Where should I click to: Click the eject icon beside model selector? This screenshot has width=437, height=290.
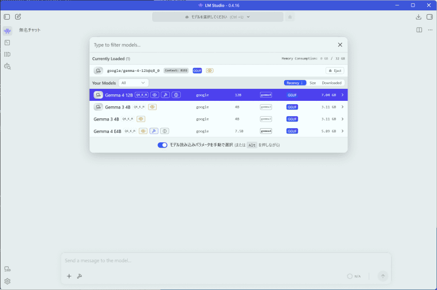click(290, 17)
